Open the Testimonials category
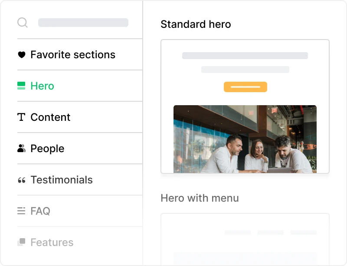This screenshot has width=347, height=266. pyautogui.click(x=62, y=180)
